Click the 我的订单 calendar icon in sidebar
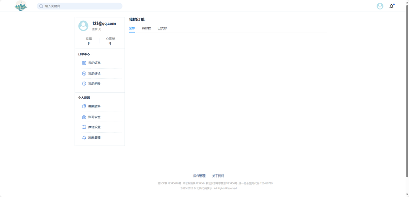This screenshot has height=197, width=409. 84,63
